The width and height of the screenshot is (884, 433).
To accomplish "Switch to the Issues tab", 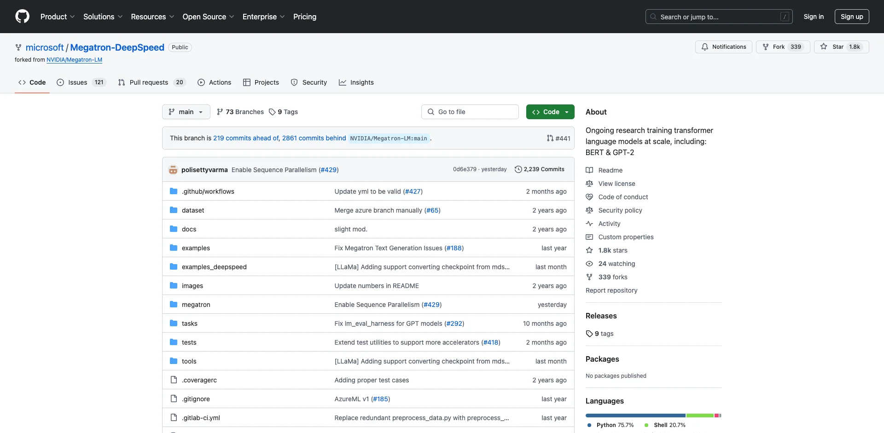I will 81,82.
